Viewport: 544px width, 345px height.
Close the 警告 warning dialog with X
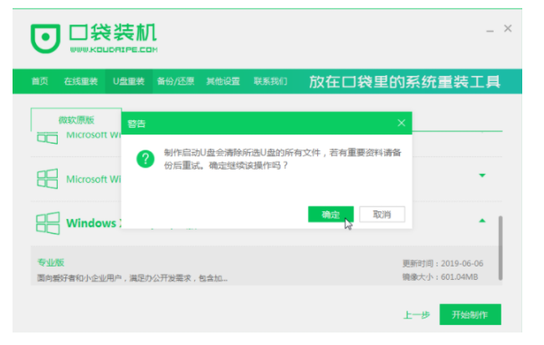tap(401, 123)
